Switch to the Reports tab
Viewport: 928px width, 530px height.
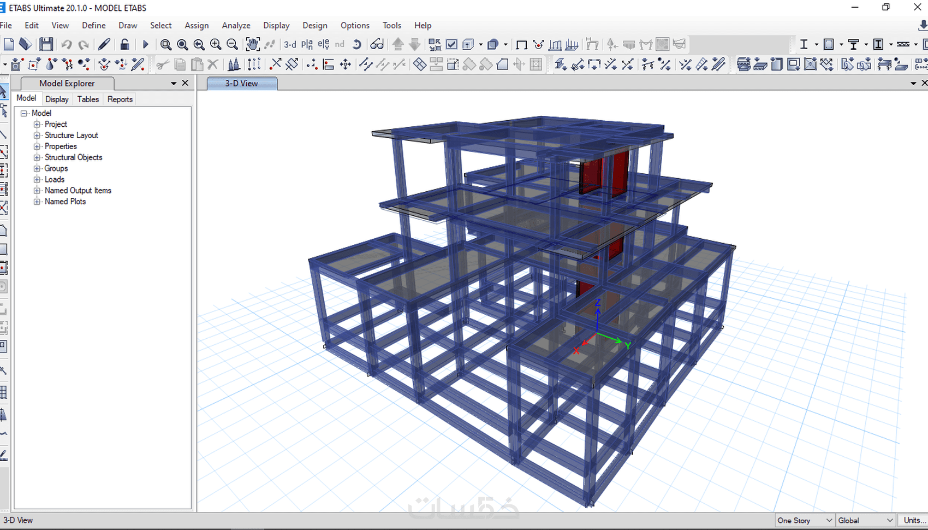[120, 99]
